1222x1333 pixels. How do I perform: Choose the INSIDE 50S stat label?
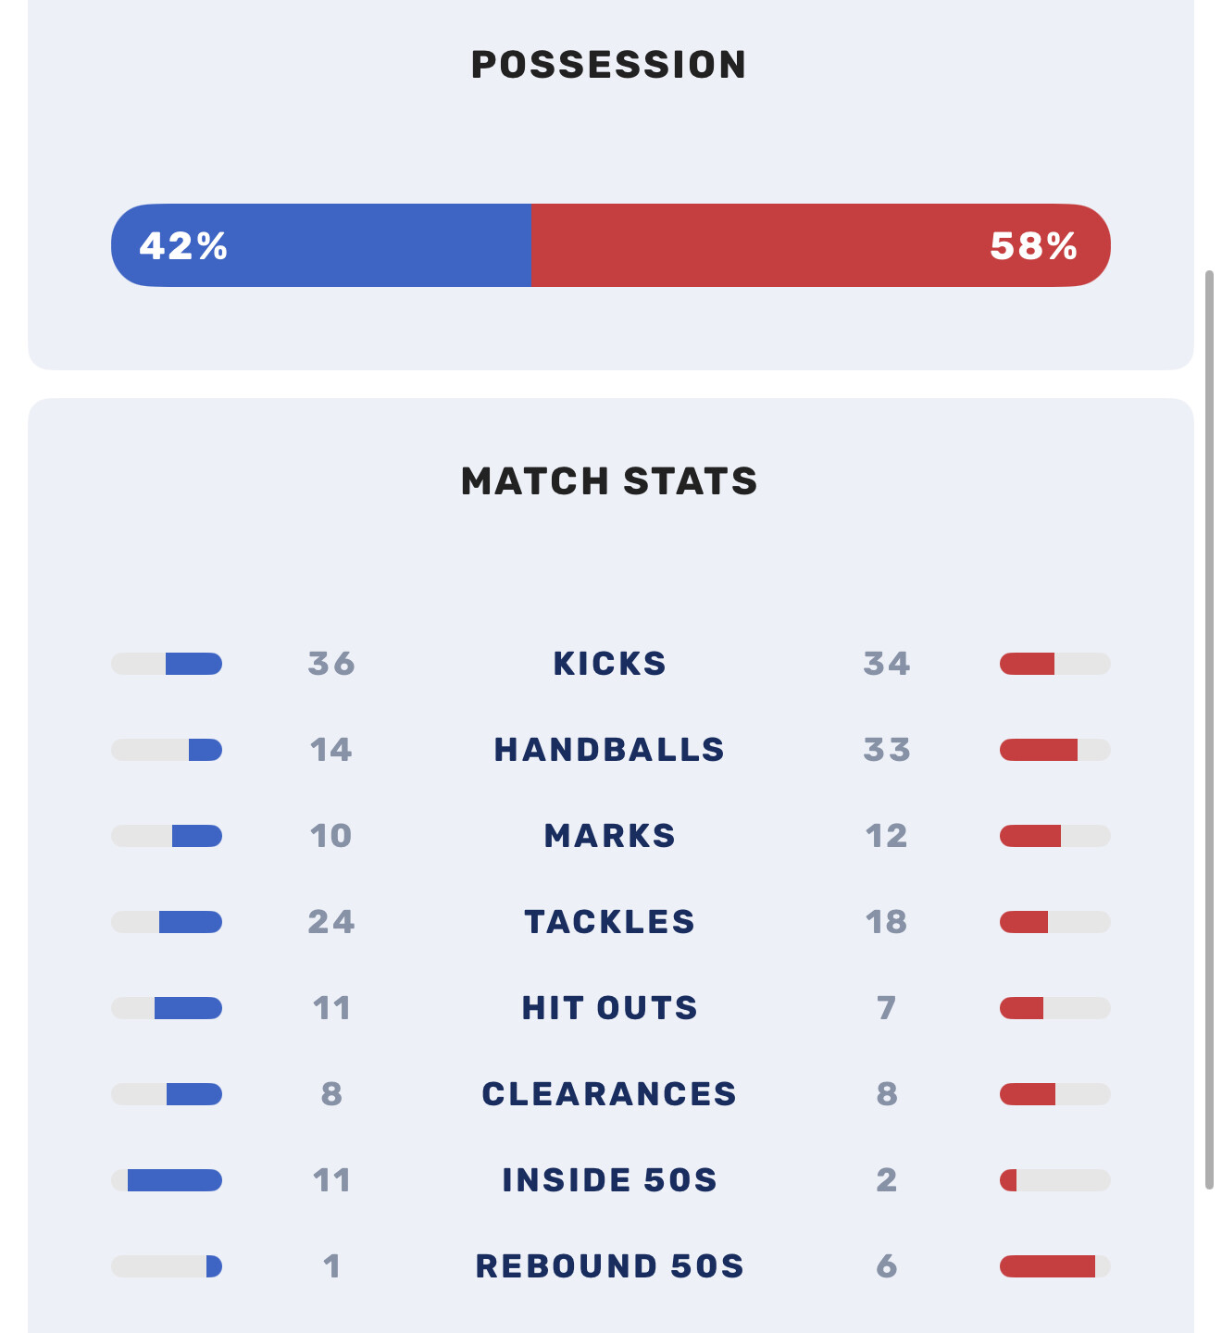[609, 1180]
